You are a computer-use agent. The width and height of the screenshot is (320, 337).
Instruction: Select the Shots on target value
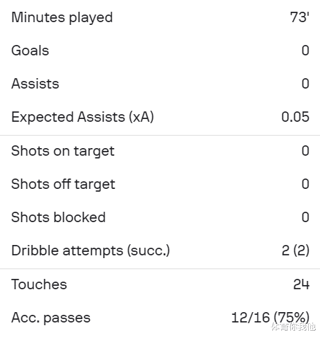305,151
